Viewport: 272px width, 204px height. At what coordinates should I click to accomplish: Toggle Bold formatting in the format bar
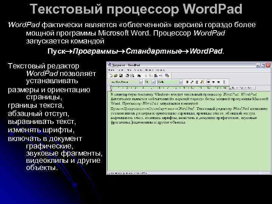pyautogui.click(x=187, y=82)
